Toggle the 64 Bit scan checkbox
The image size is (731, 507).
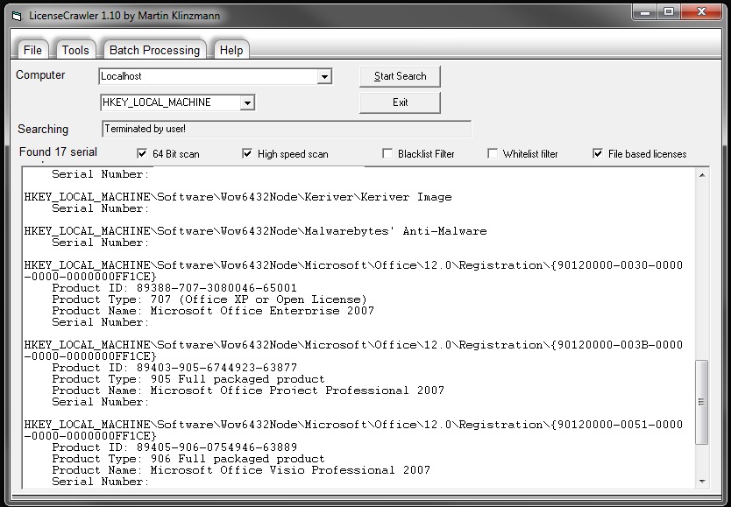(142, 153)
